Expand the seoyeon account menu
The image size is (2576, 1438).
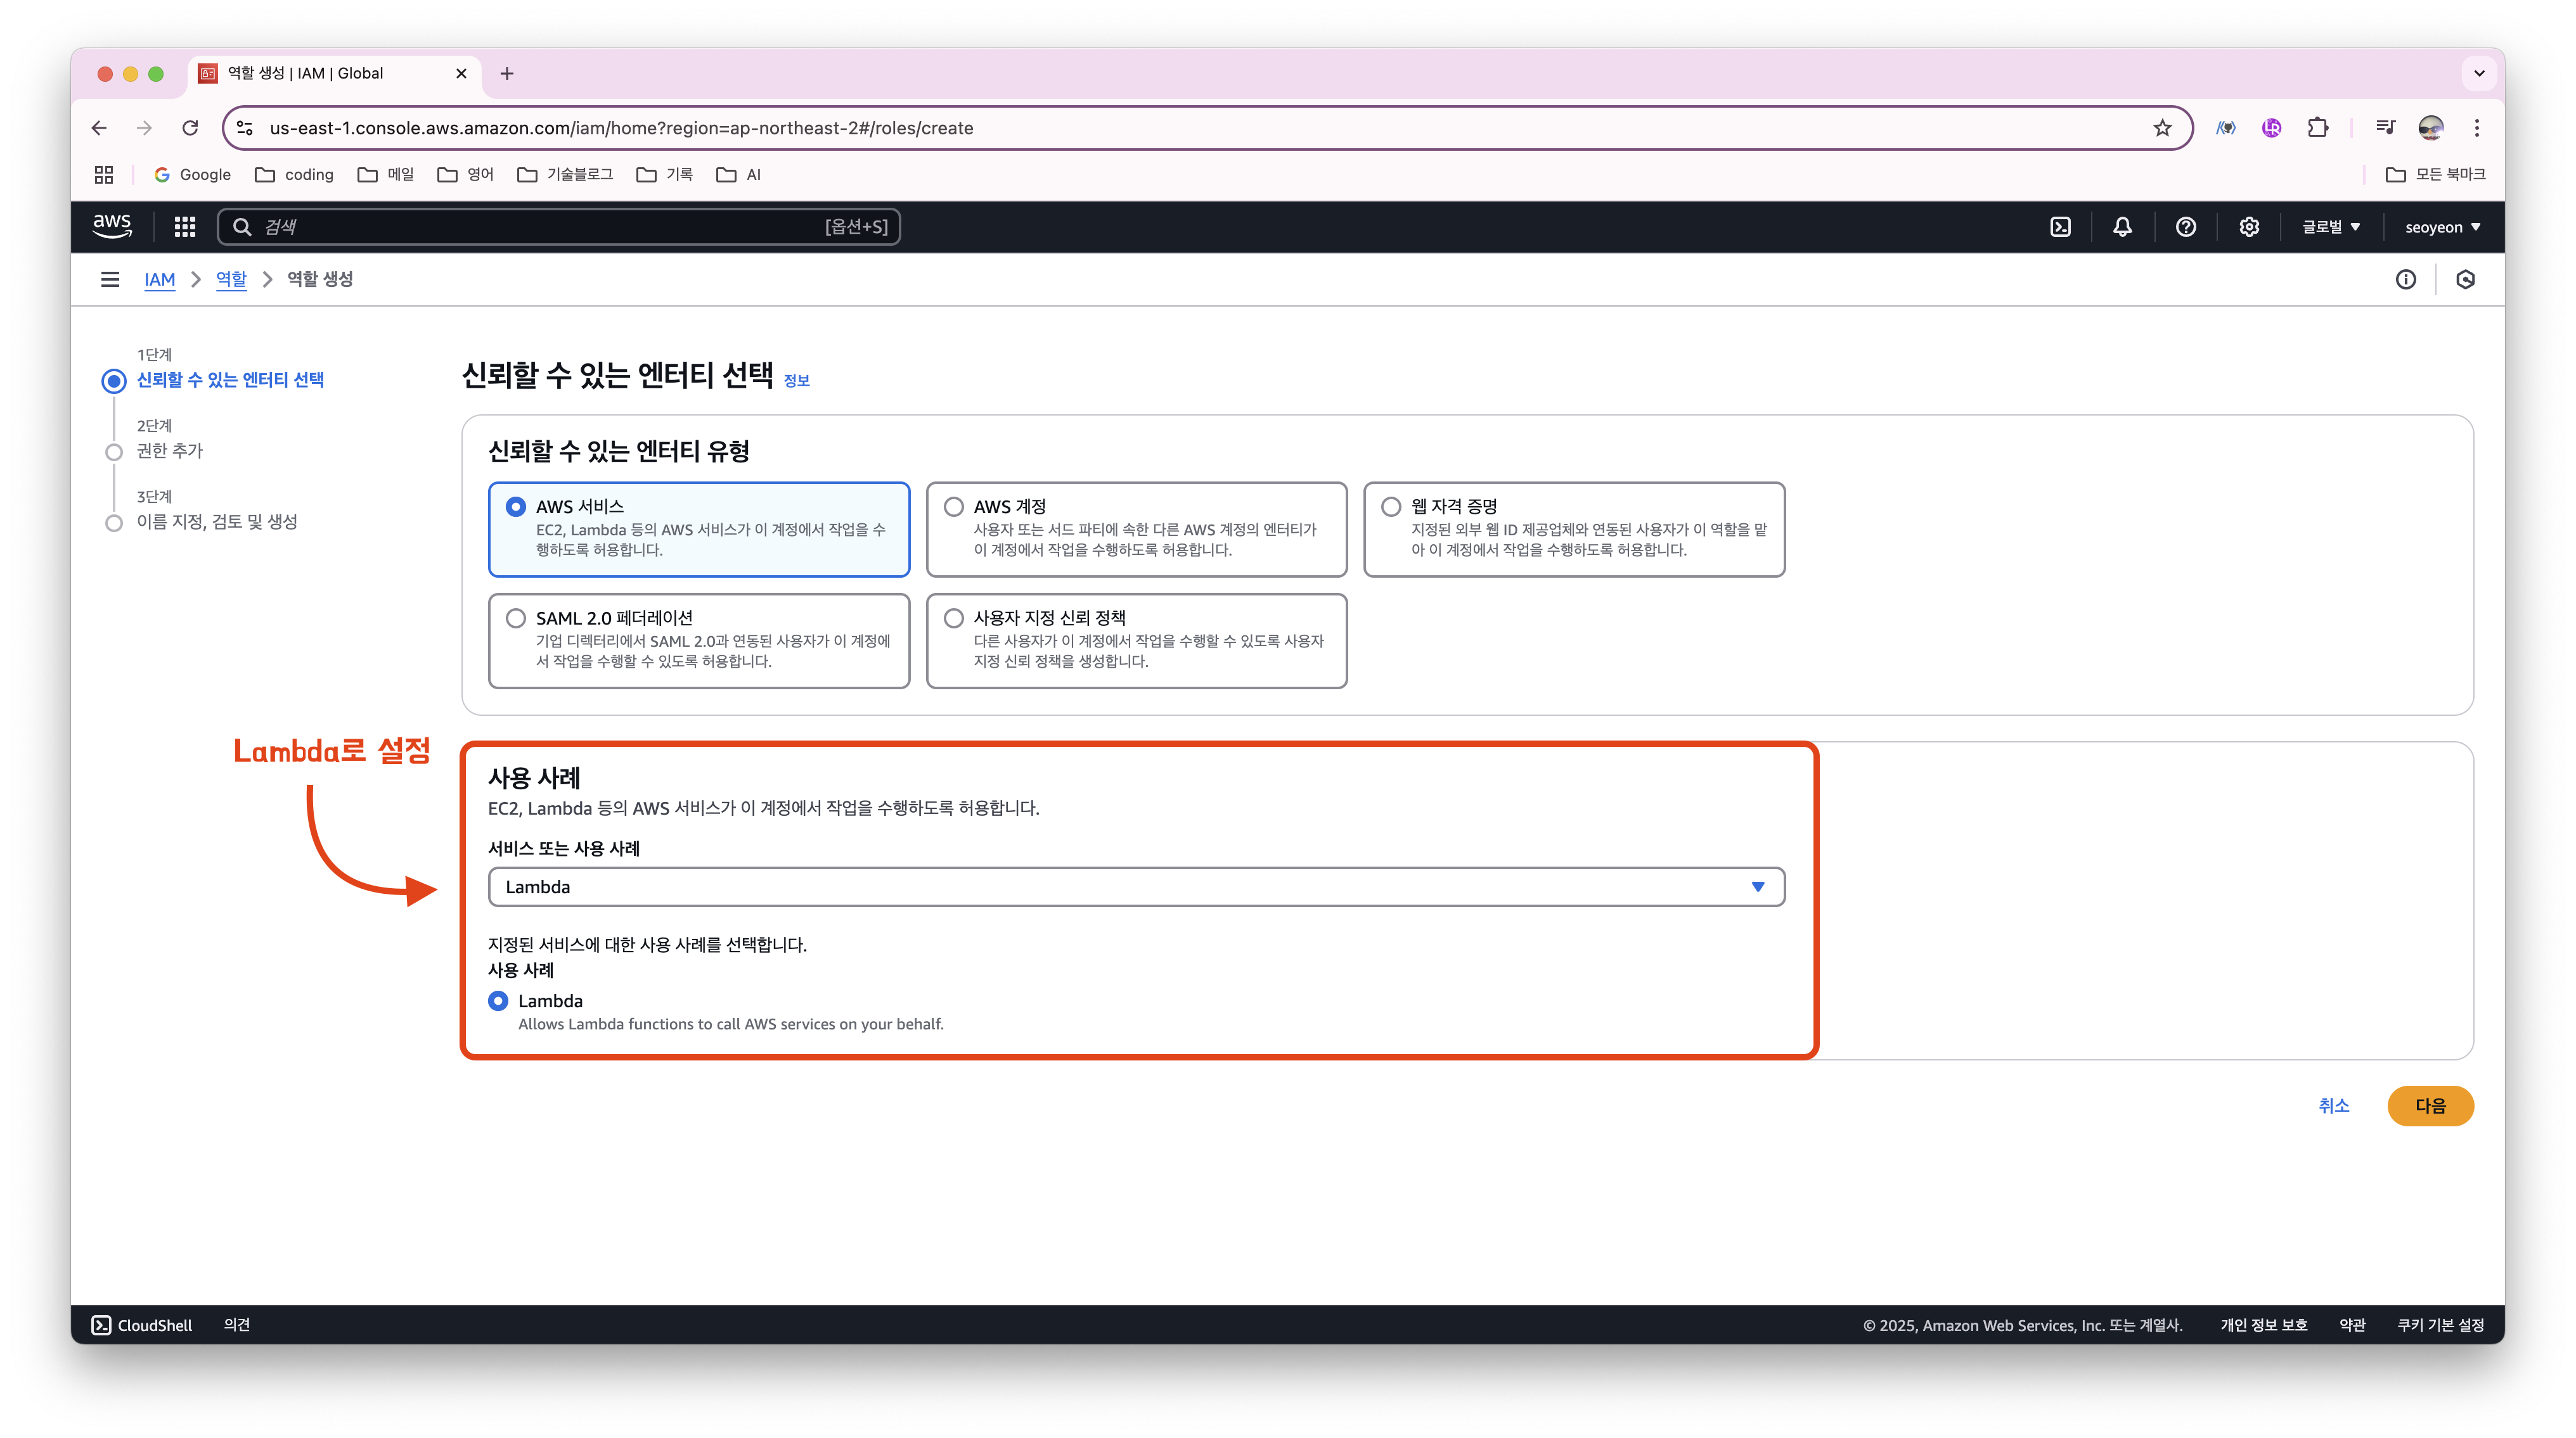coord(2442,227)
